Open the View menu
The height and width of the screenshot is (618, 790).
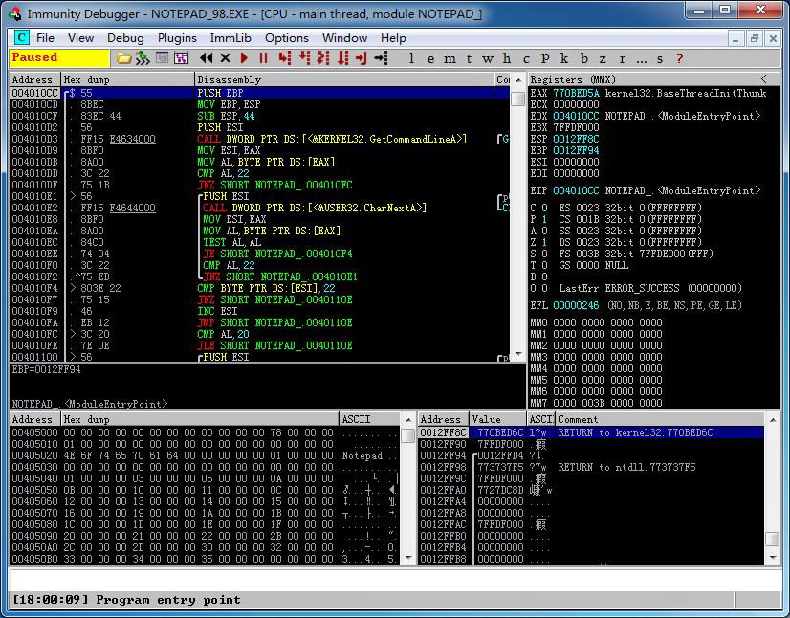pyautogui.click(x=80, y=38)
